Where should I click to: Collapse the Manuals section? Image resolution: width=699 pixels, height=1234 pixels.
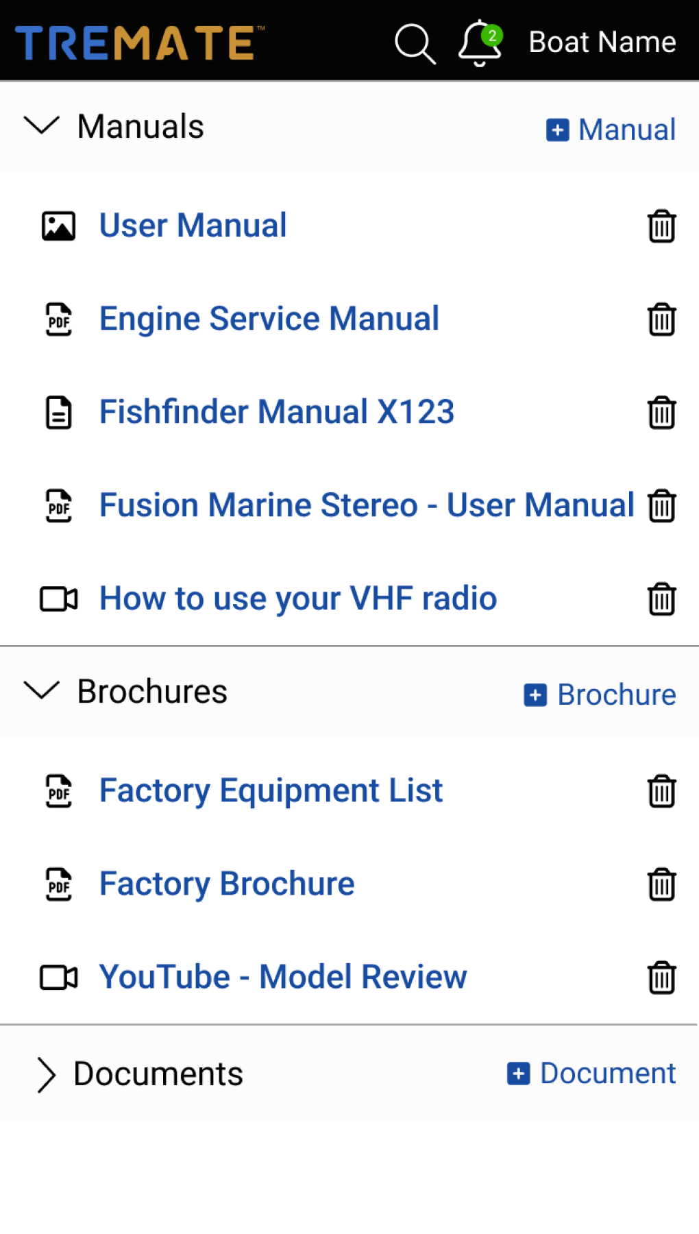coord(42,126)
